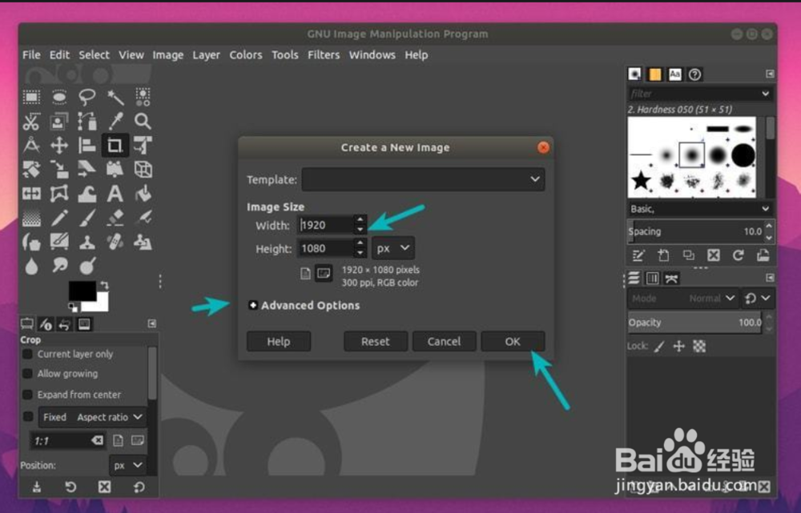Open the Template dropdown

coord(424,180)
